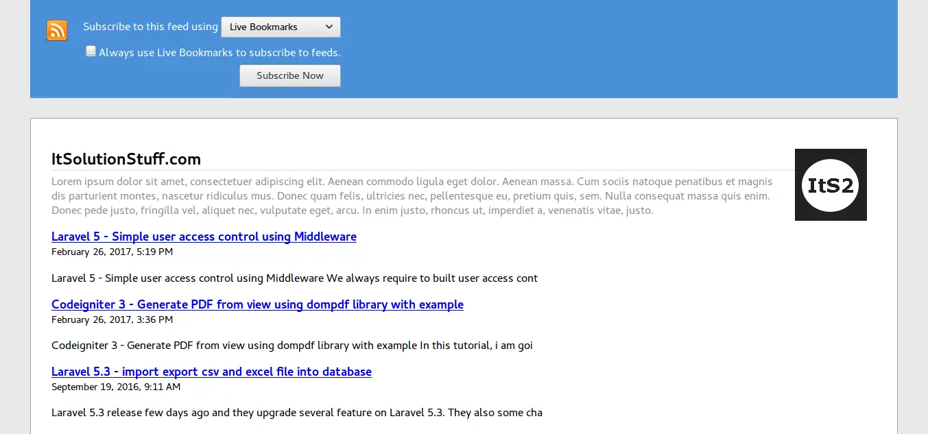This screenshot has height=434, width=928.
Task: Open Codeigniter 3 Generate PDF dompdf article
Action: pos(257,304)
